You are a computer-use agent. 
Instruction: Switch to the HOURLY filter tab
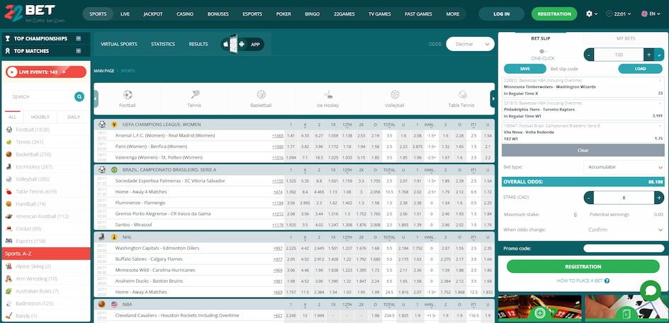pyautogui.click(x=40, y=117)
